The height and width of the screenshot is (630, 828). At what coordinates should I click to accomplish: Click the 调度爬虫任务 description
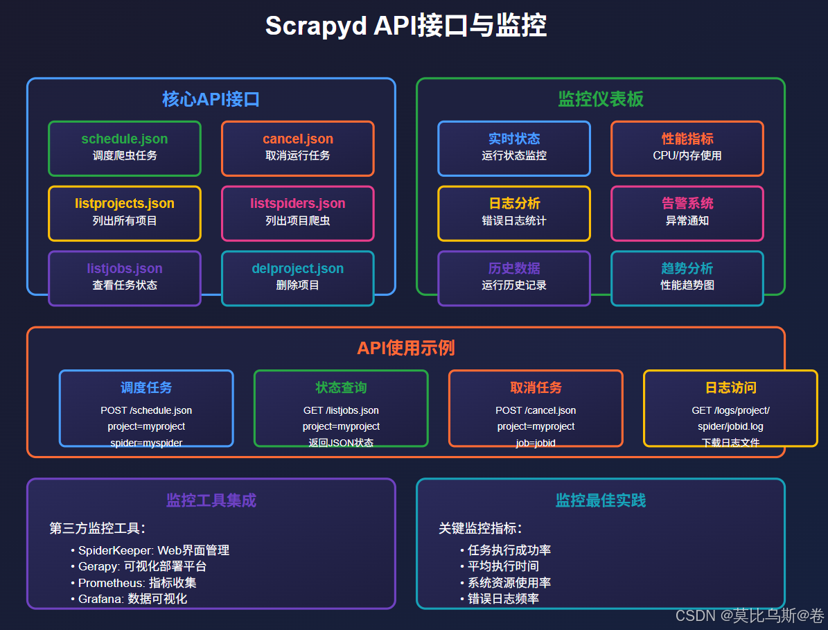pyautogui.click(x=125, y=155)
